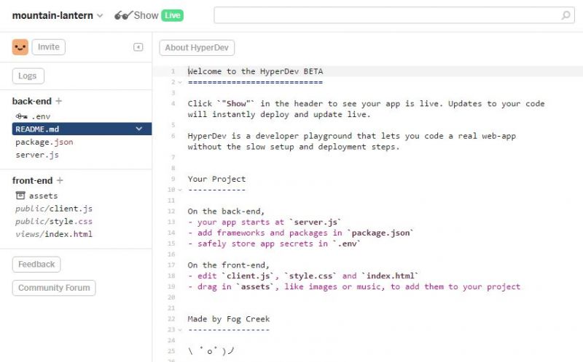583x362 pixels.
Task: Open the mountain-lantern project dropdown
Action: click(x=100, y=15)
